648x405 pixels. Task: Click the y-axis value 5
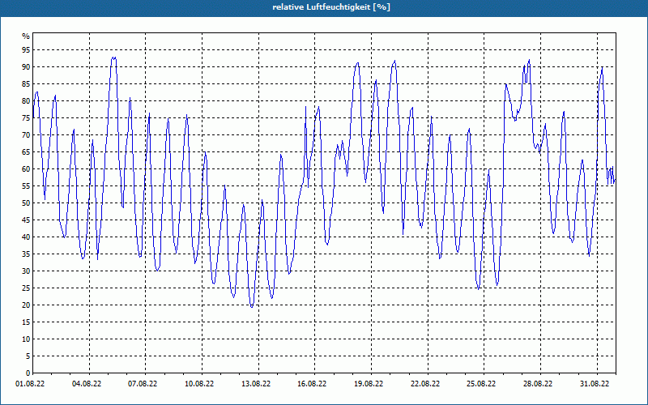pos(28,356)
